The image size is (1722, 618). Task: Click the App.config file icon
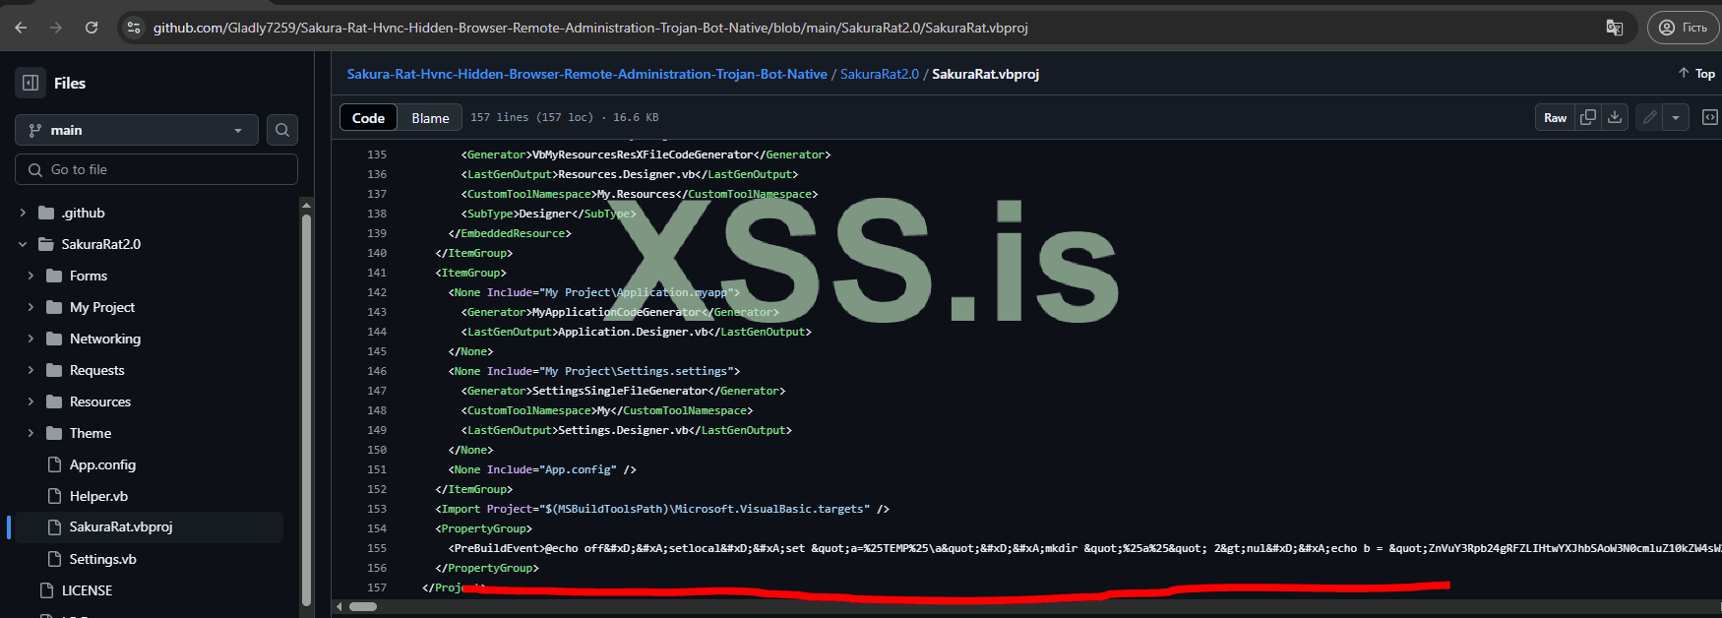54,464
